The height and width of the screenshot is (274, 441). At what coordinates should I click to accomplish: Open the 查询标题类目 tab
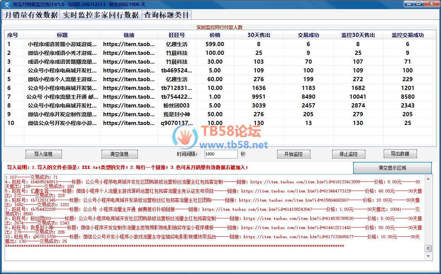point(166,15)
